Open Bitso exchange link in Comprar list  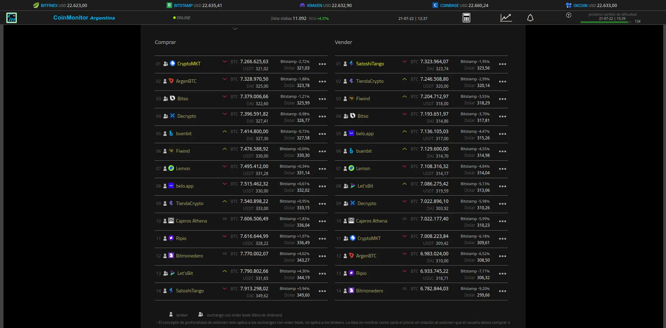click(183, 99)
